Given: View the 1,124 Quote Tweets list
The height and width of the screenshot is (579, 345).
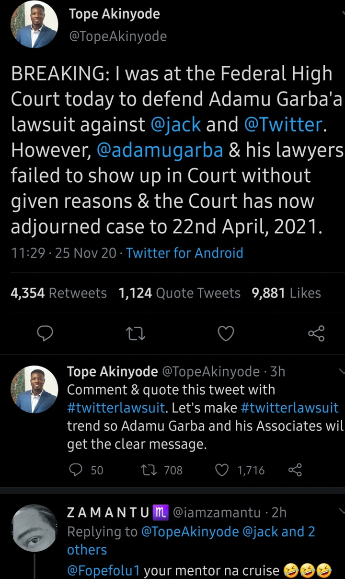Looking at the screenshot, I should coord(179,293).
